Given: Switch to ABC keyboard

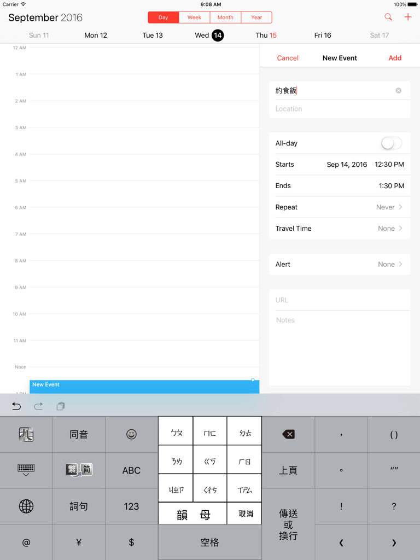Looking at the screenshot, I should 131,470.
